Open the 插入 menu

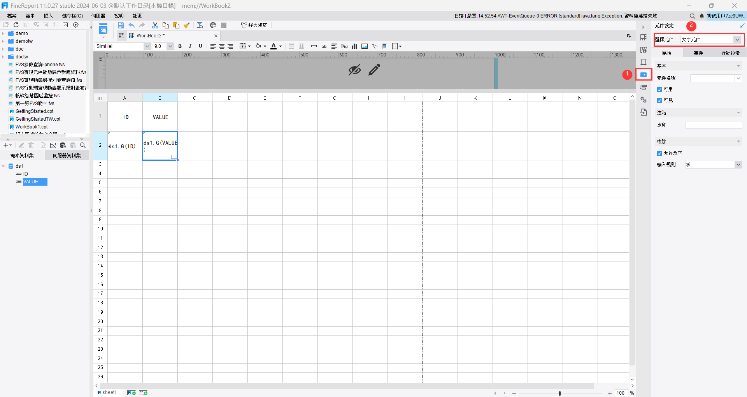click(48, 16)
